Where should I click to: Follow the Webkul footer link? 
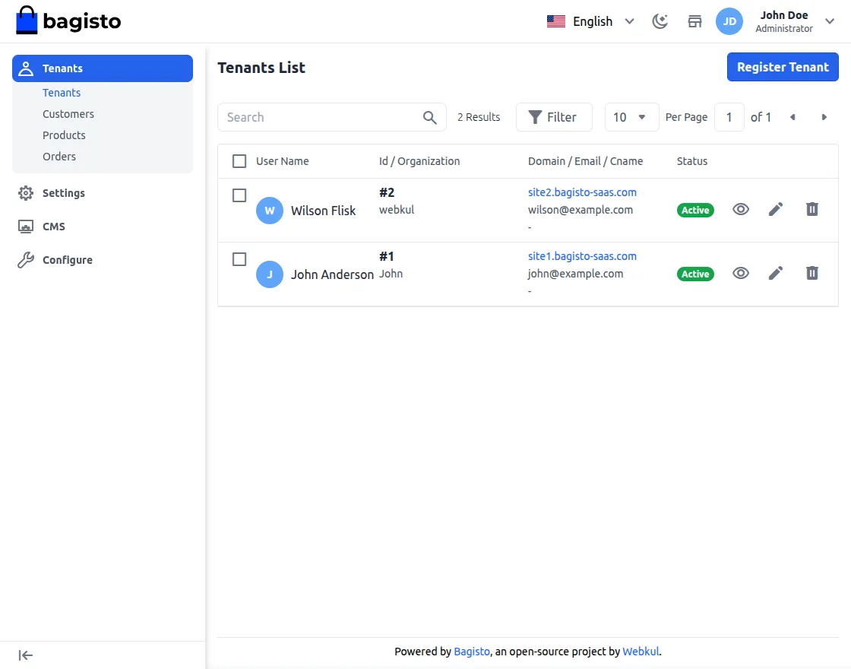click(641, 652)
